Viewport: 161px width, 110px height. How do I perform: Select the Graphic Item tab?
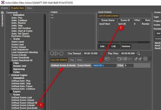(x=17, y=8)
